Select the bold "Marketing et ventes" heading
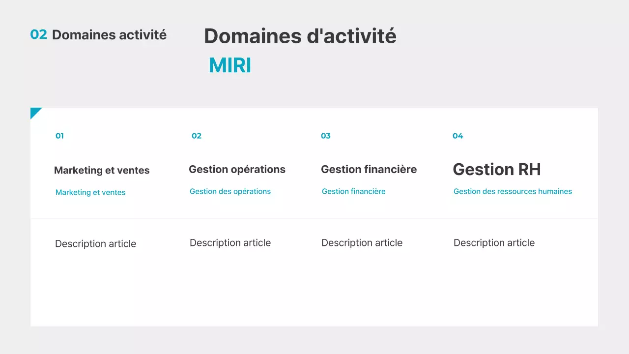629x354 pixels. (x=102, y=171)
